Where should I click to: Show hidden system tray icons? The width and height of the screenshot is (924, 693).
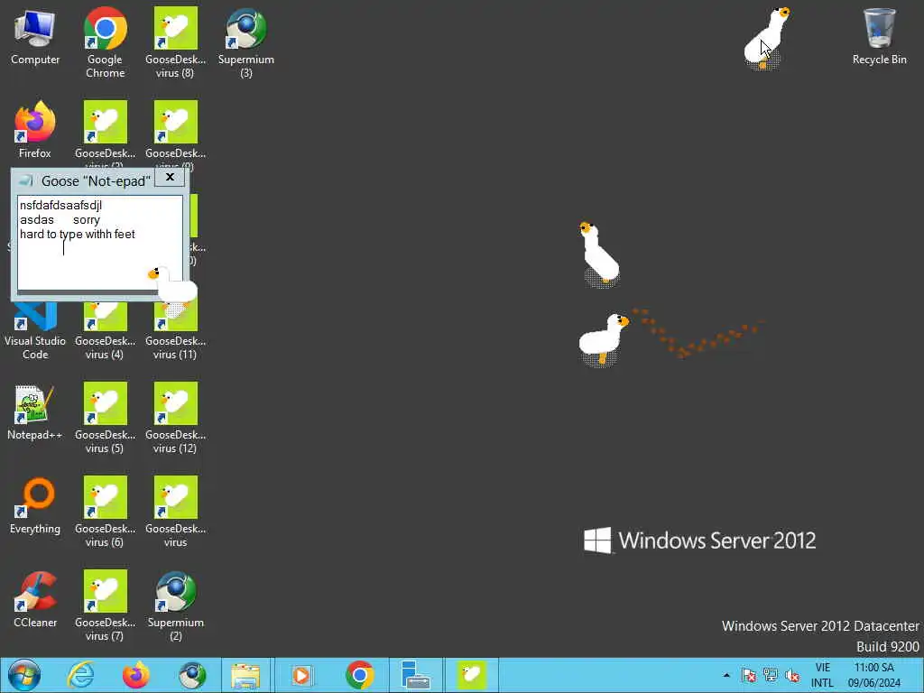(x=726, y=675)
